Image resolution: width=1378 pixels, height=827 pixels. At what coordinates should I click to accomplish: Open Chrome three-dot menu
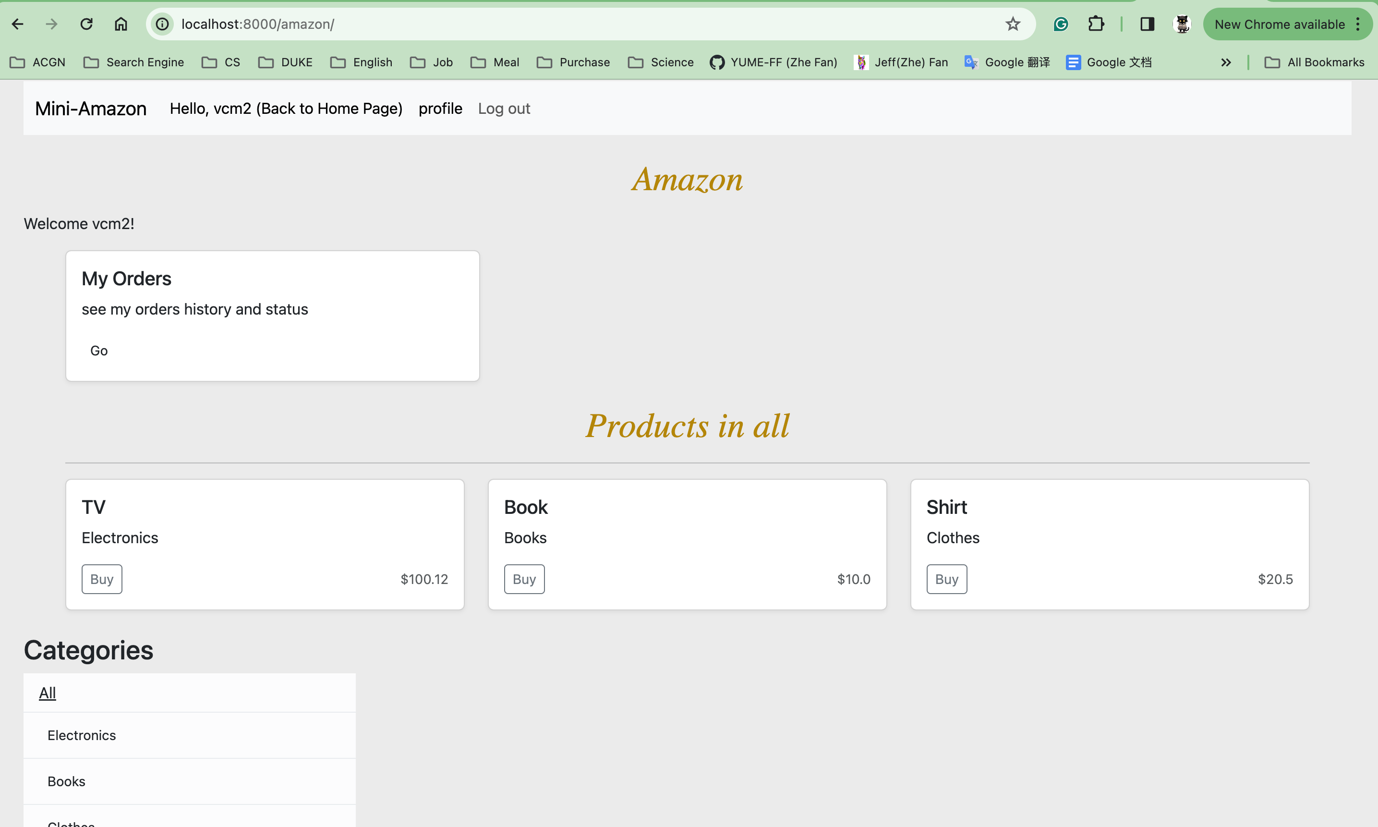coord(1358,24)
